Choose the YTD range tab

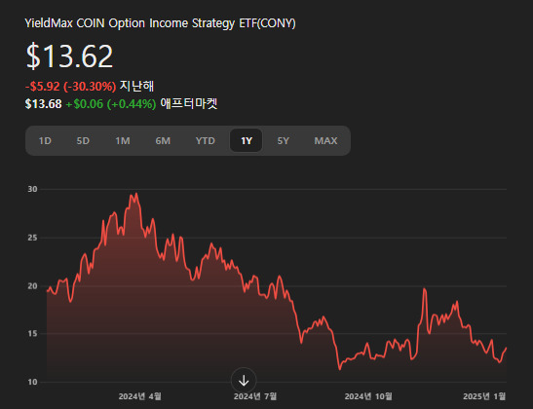[x=205, y=140]
